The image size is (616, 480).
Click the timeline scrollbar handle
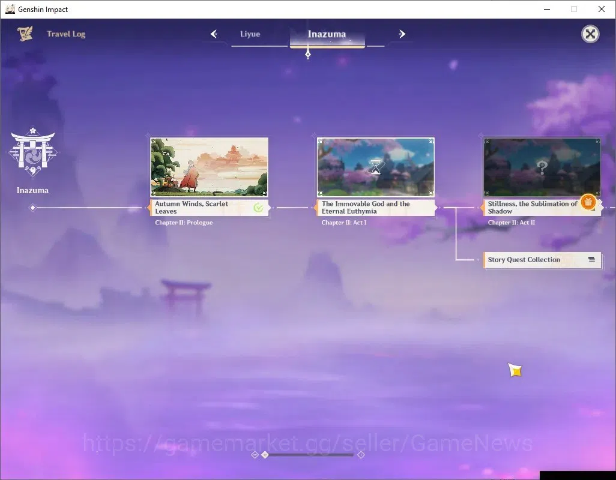point(265,454)
